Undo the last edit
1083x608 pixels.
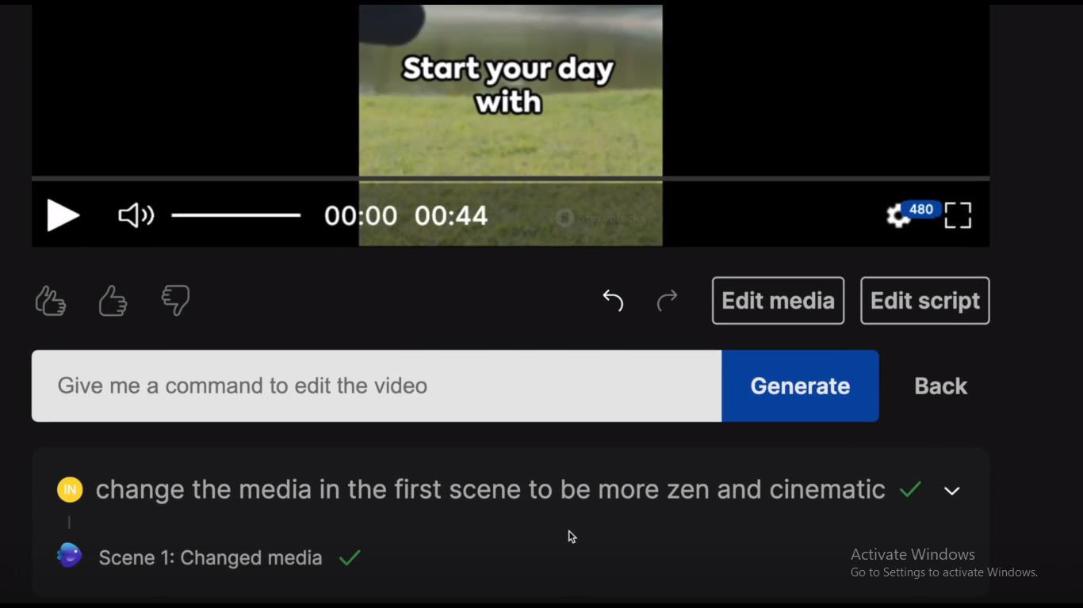click(x=613, y=300)
